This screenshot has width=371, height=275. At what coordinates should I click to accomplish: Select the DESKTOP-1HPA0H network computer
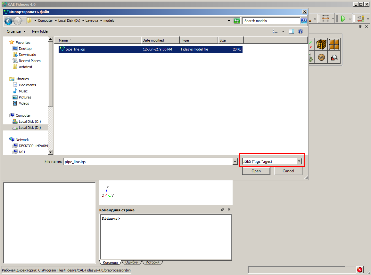pyautogui.click(x=33, y=146)
